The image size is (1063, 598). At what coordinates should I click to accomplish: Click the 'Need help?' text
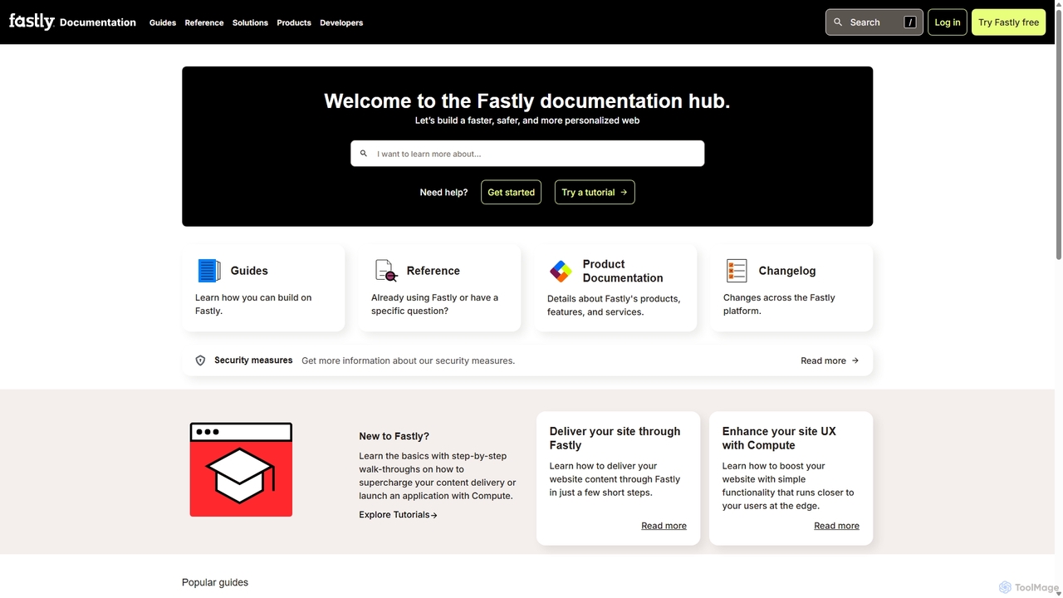click(443, 193)
